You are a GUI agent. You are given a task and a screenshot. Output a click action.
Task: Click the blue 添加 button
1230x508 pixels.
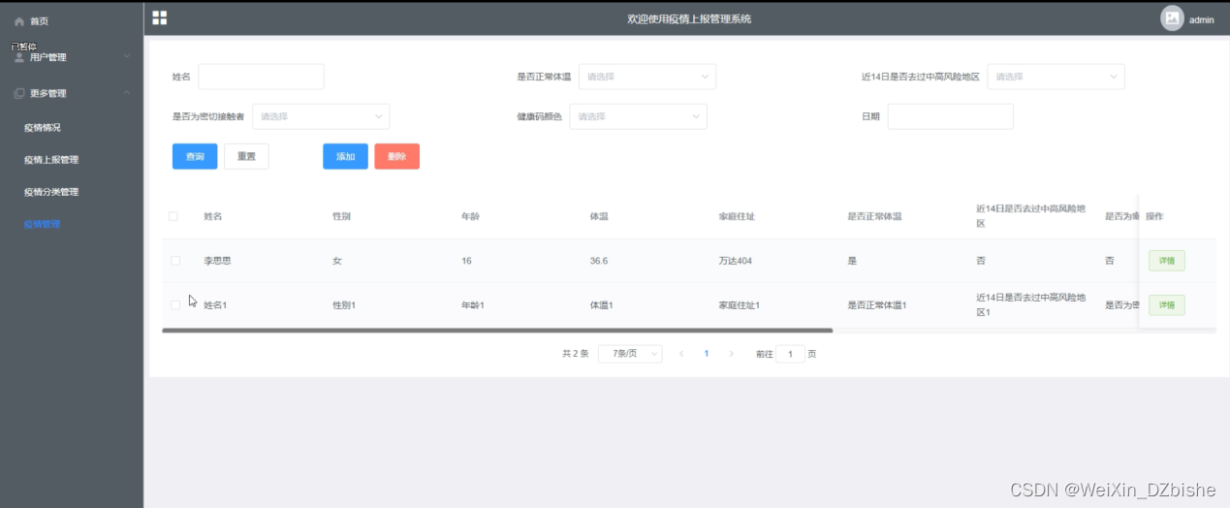click(345, 156)
